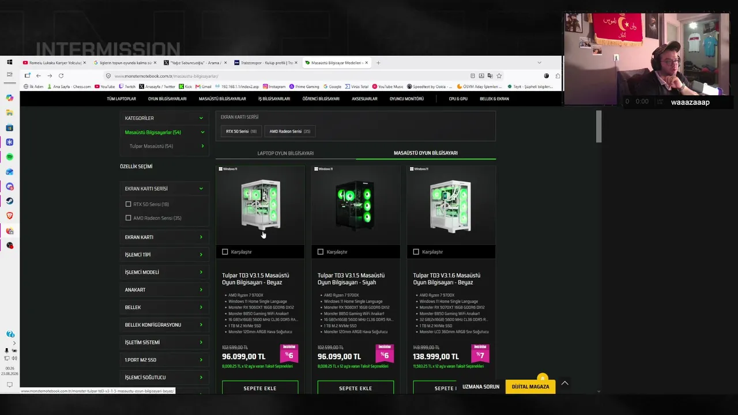Switch to the Trabzonspor browser tab
Viewport: 738px width, 415px height.
tap(267, 62)
